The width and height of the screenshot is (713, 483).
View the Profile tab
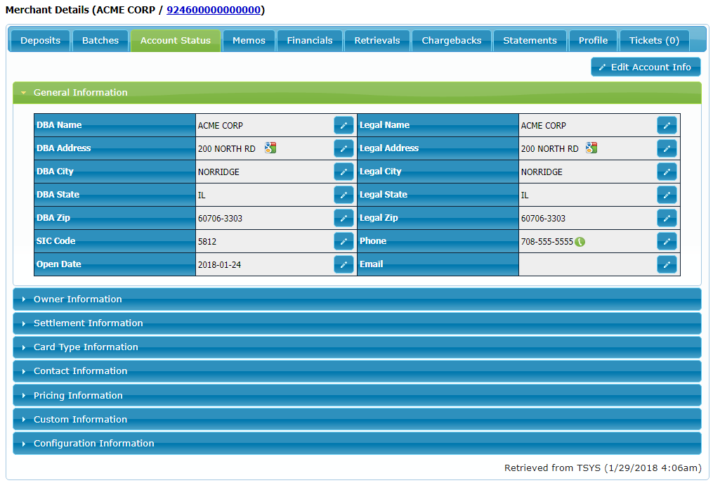tap(593, 41)
